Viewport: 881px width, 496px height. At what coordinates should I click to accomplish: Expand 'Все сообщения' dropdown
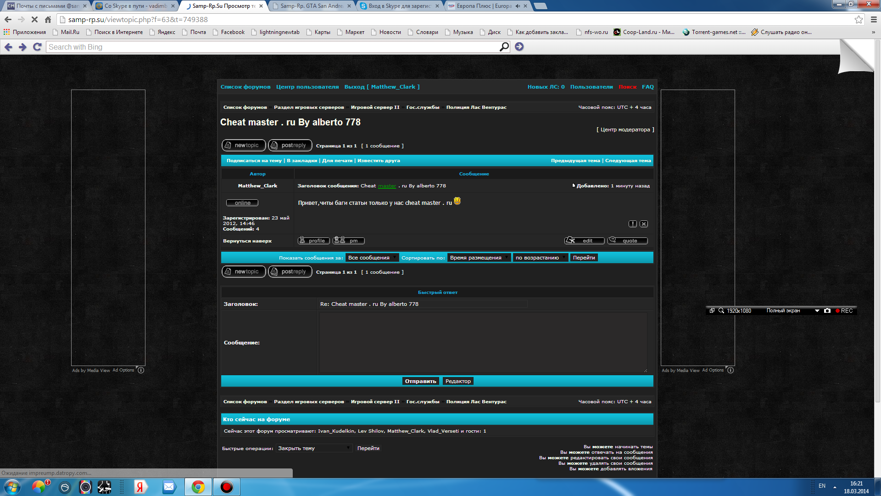(x=372, y=258)
